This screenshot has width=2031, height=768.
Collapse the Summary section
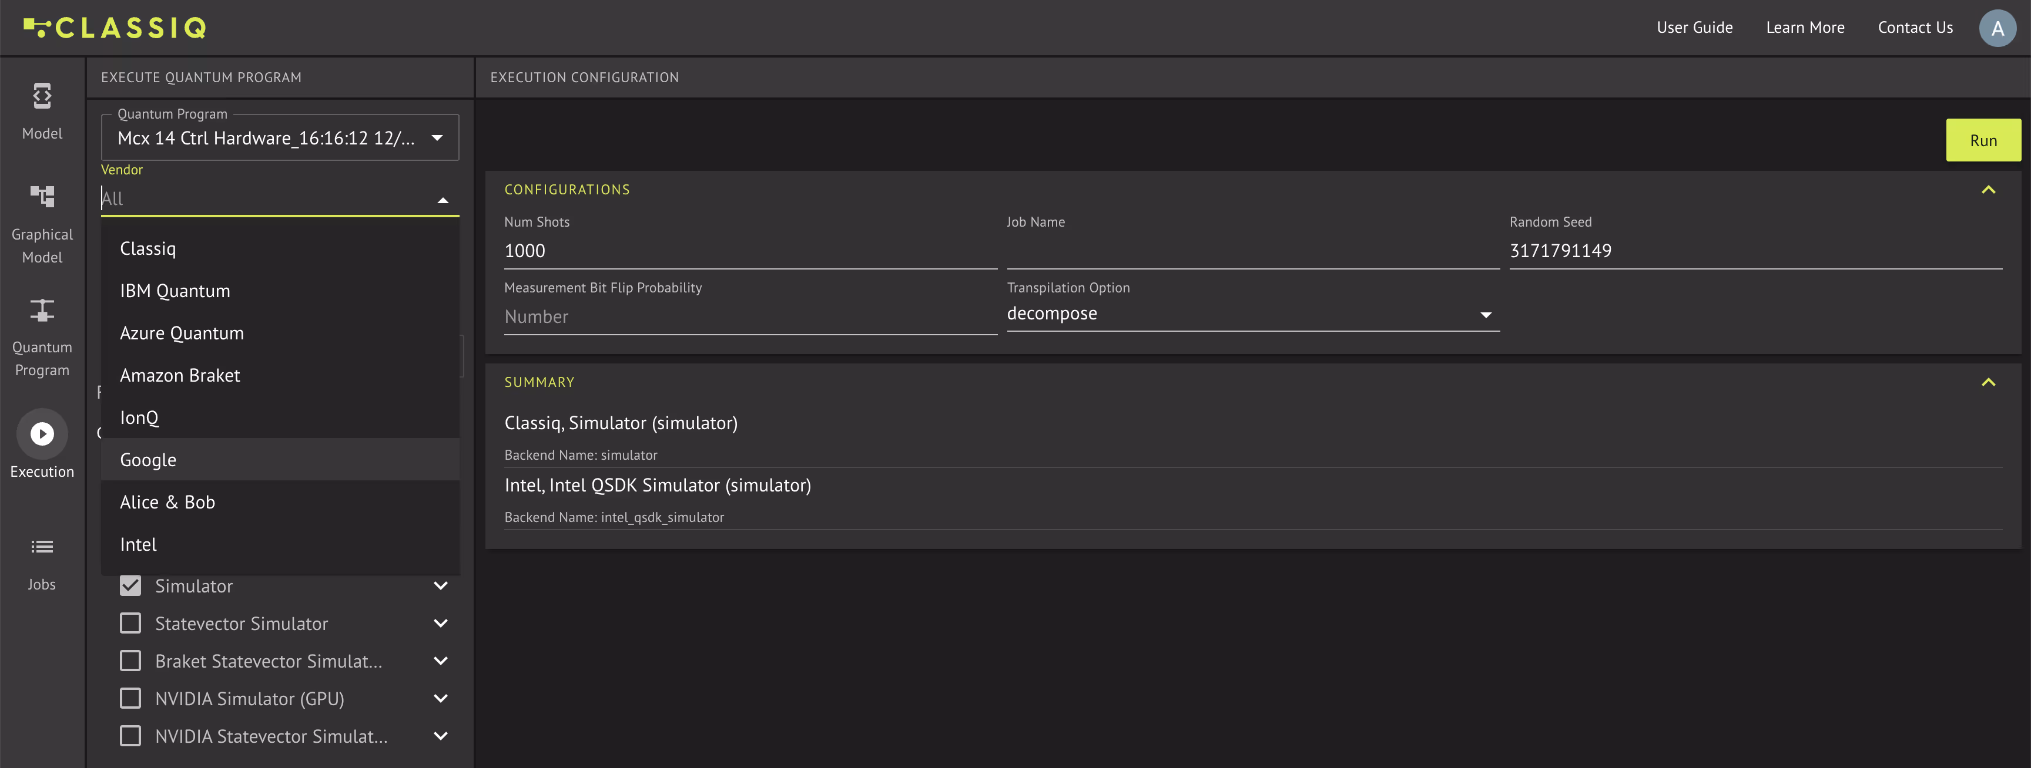point(1988,382)
